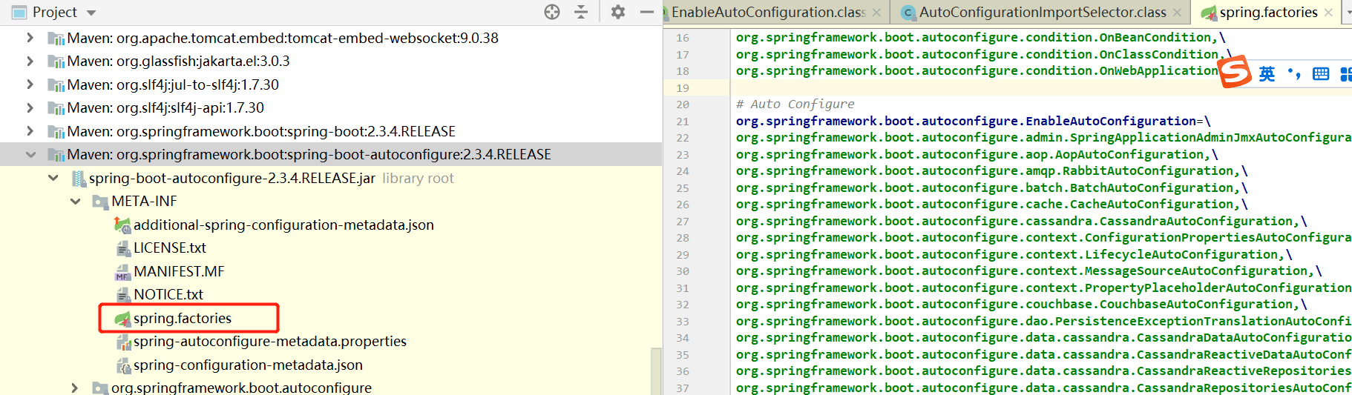
Task: Select the spring.factories editor tab
Action: tap(1268, 13)
